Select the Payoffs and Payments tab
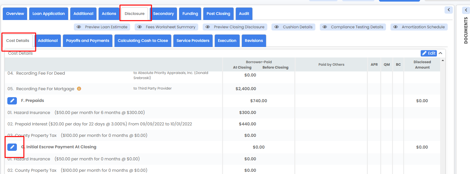The image size is (470, 174). pos(88,41)
